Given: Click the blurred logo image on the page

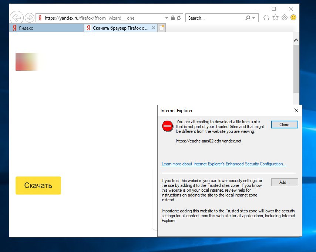Looking at the screenshot, I should [x=27, y=62].
